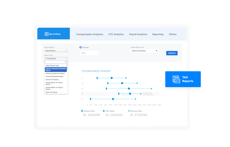Image resolution: width=230 pixels, height=147 pixels.
Task: Select Advance Deduction Report option
Action: [x=56, y=73]
